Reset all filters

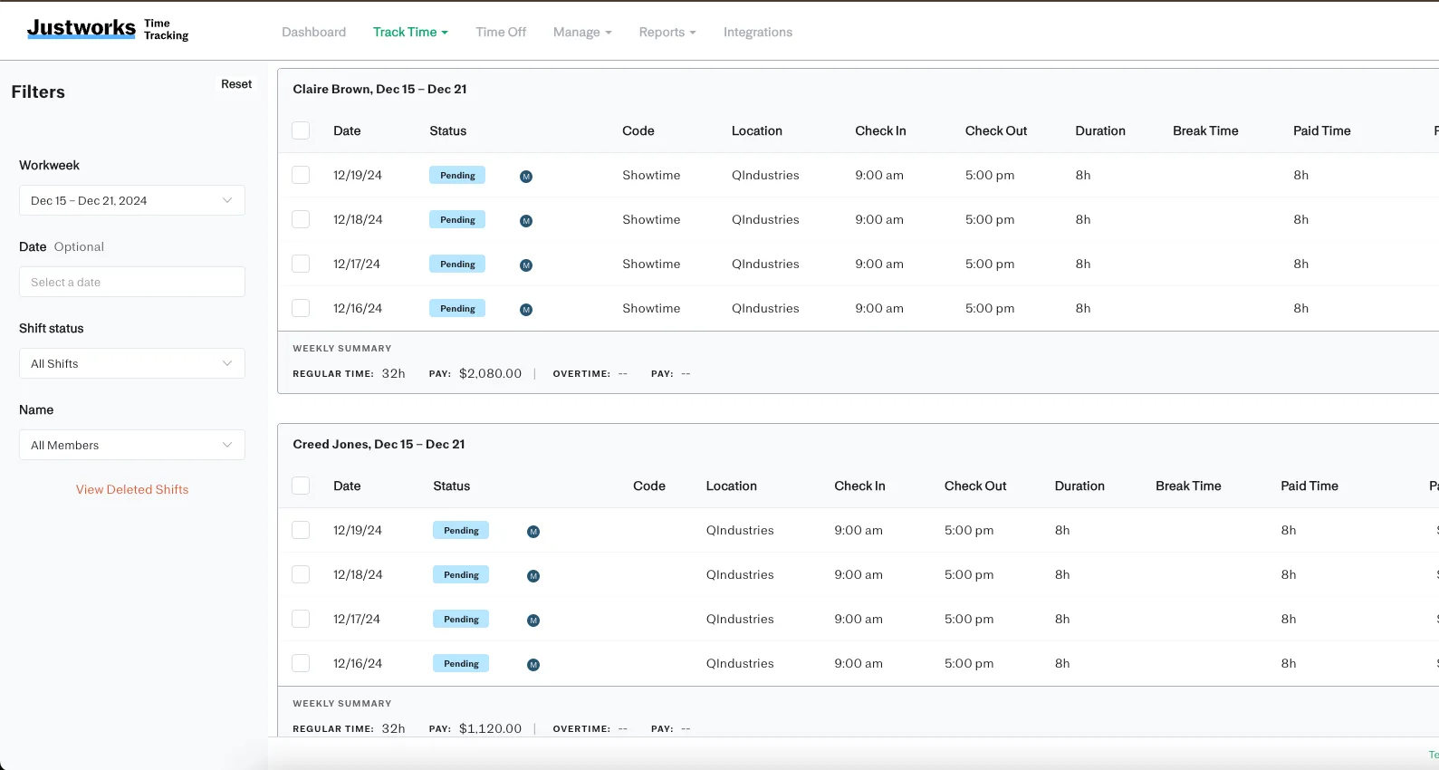pos(236,84)
